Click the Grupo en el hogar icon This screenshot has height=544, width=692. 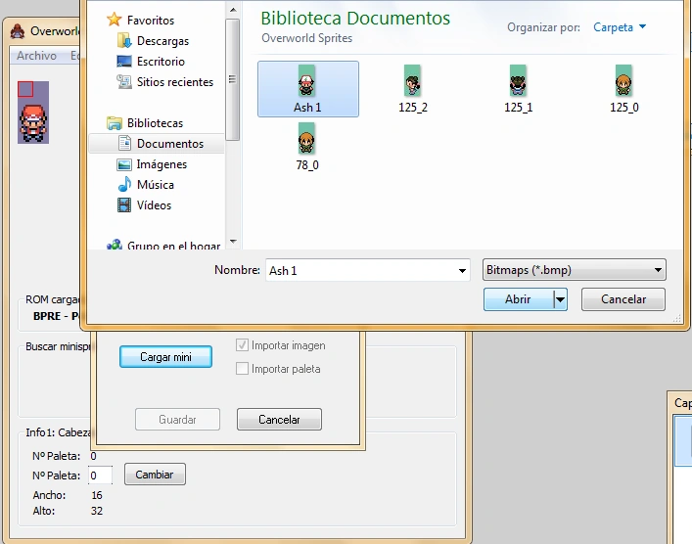(115, 245)
